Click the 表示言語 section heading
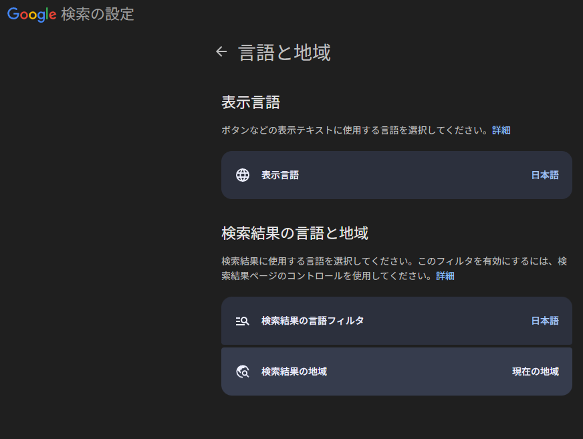583x439 pixels. [x=251, y=102]
